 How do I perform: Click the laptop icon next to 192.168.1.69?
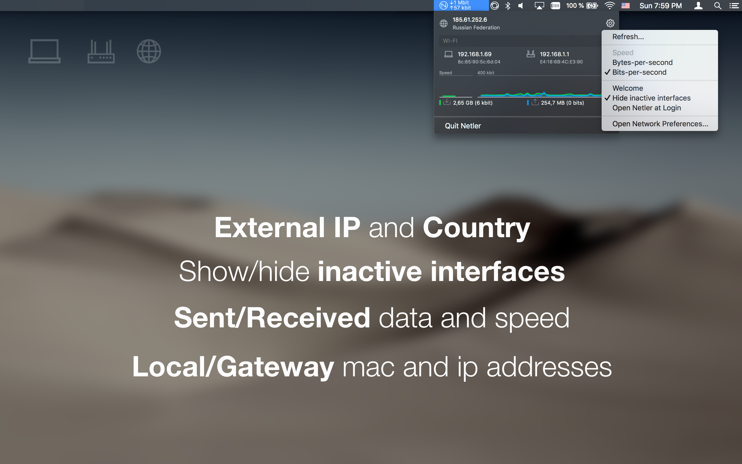click(449, 54)
